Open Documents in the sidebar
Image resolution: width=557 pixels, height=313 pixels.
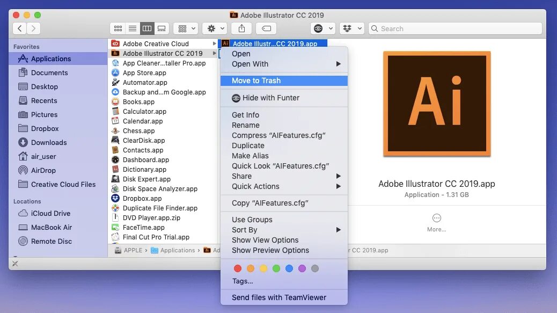tap(58, 72)
